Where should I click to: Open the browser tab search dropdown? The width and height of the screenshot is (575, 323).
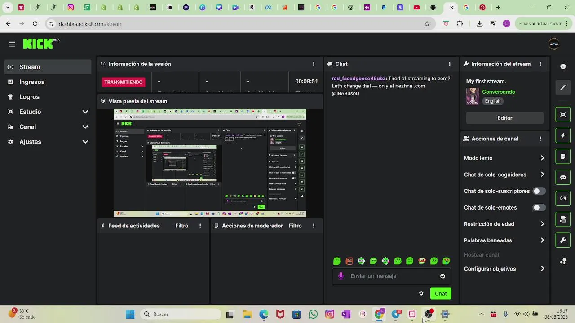8,7
